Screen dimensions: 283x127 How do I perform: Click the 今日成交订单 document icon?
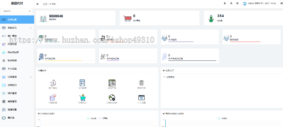[103, 57]
